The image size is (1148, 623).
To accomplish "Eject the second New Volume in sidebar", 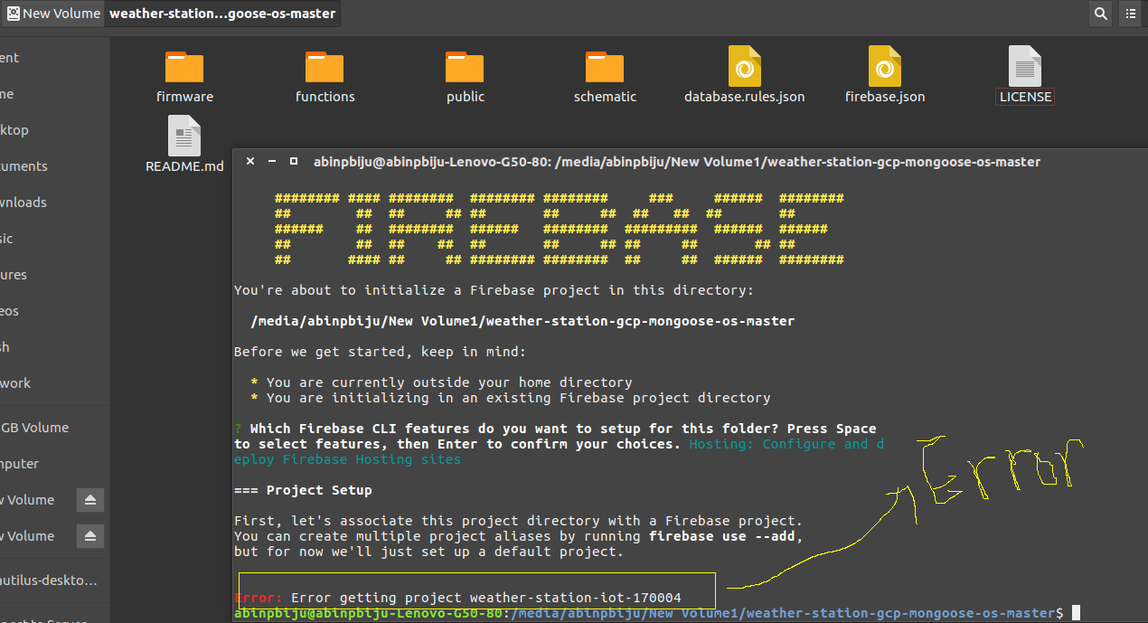I will click(x=89, y=536).
